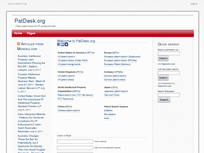Open European Patent Attorneys link

(117, 64)
